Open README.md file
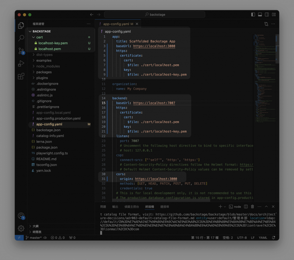 pyautogui.click(x=61, y=159)
